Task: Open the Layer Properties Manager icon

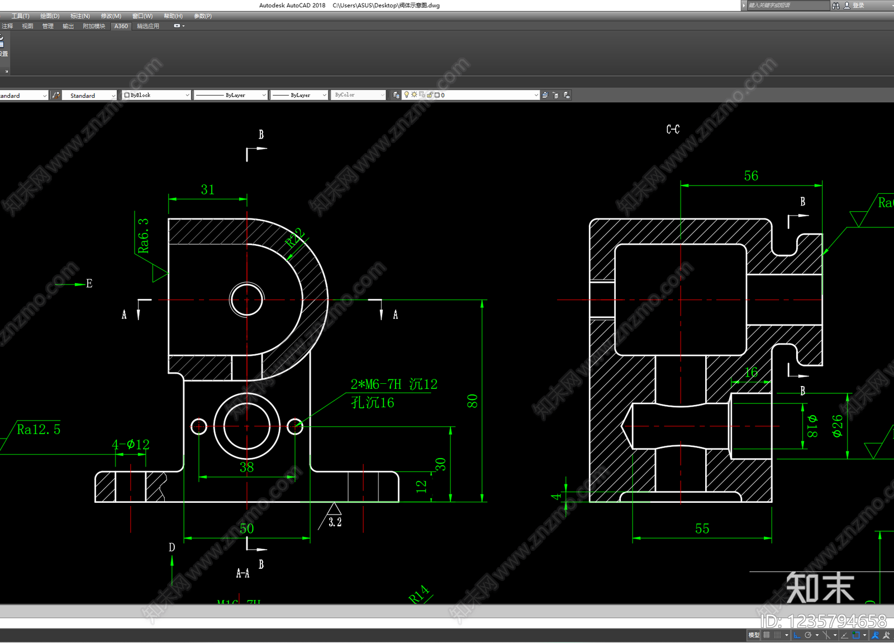Action: point(396,95)
